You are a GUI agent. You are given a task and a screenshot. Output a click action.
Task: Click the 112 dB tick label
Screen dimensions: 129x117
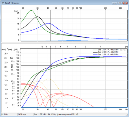pos(18,52)
